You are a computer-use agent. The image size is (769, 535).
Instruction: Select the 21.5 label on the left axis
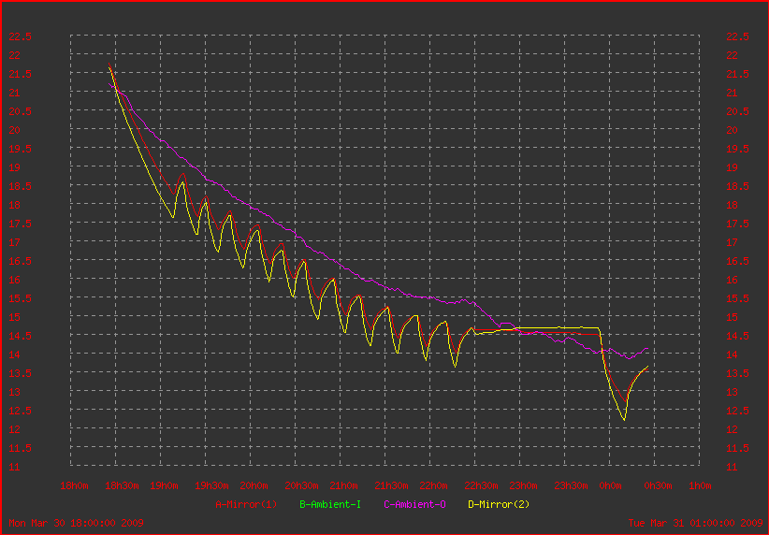click(20, 74)
